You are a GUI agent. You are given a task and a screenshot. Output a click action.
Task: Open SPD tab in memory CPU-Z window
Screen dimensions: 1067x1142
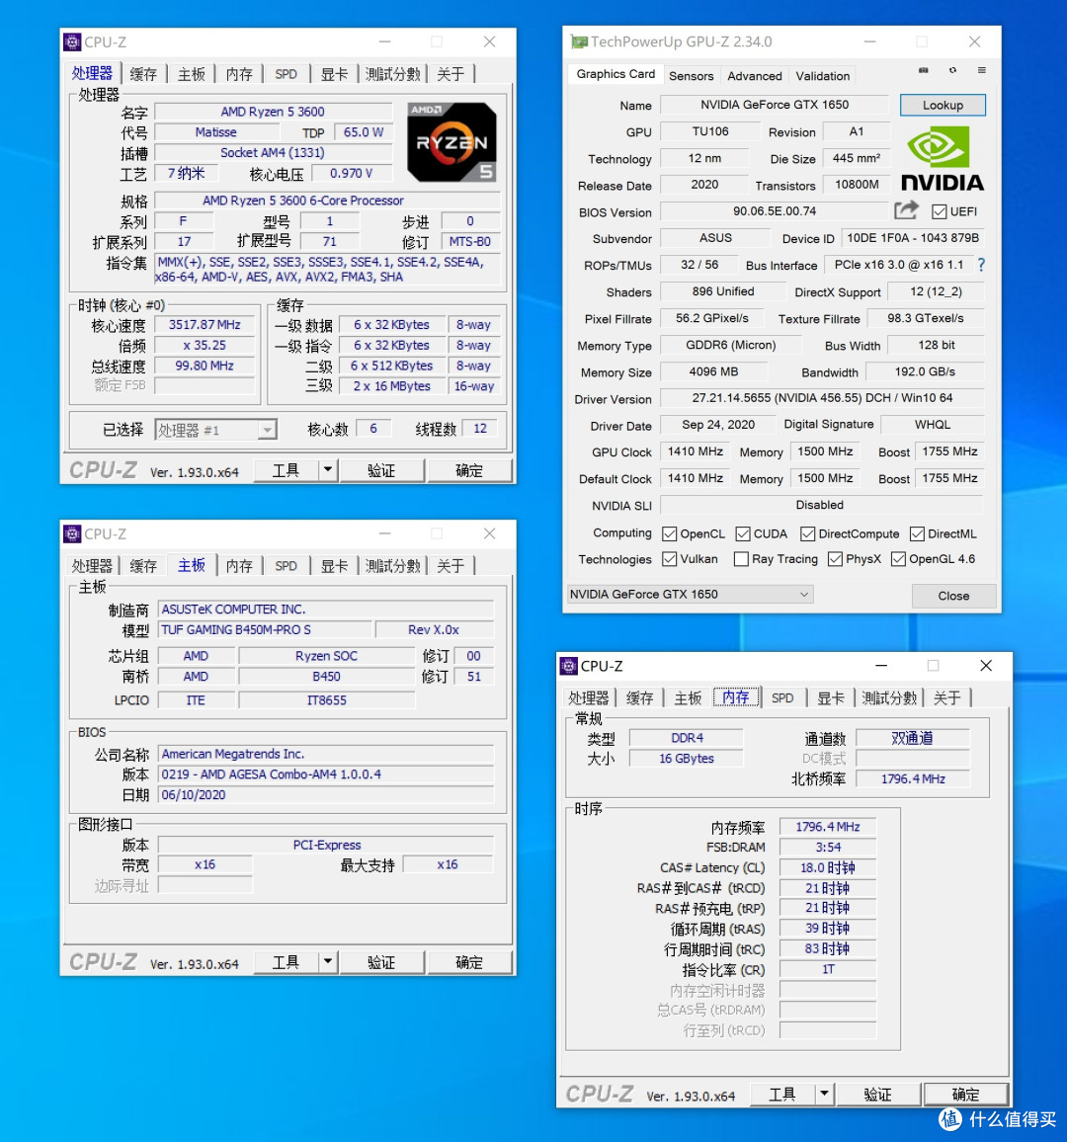point(782,697)
